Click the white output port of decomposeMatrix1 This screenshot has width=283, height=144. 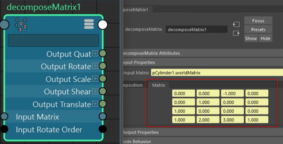(103, 25)
